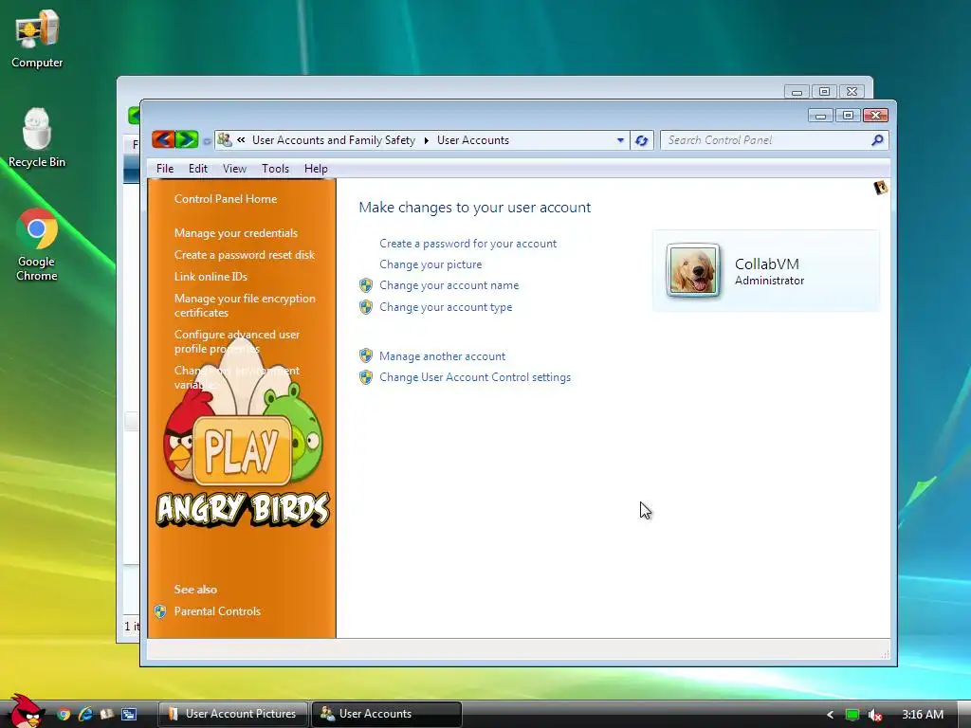Click Create a password for your account
Image resolution: width=971 pixels, height=728 pixels.
pos(467,244)
